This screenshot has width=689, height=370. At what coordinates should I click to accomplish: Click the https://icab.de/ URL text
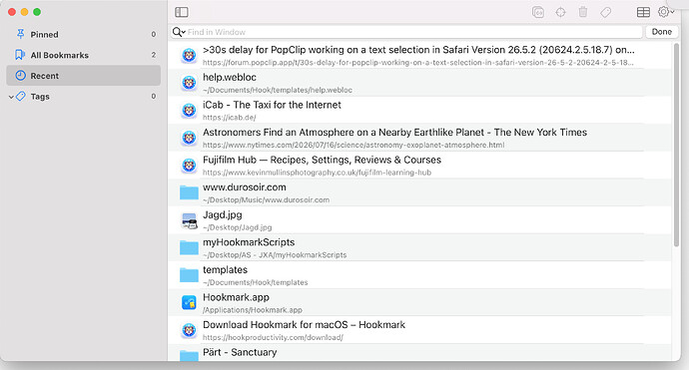point(229,118)
